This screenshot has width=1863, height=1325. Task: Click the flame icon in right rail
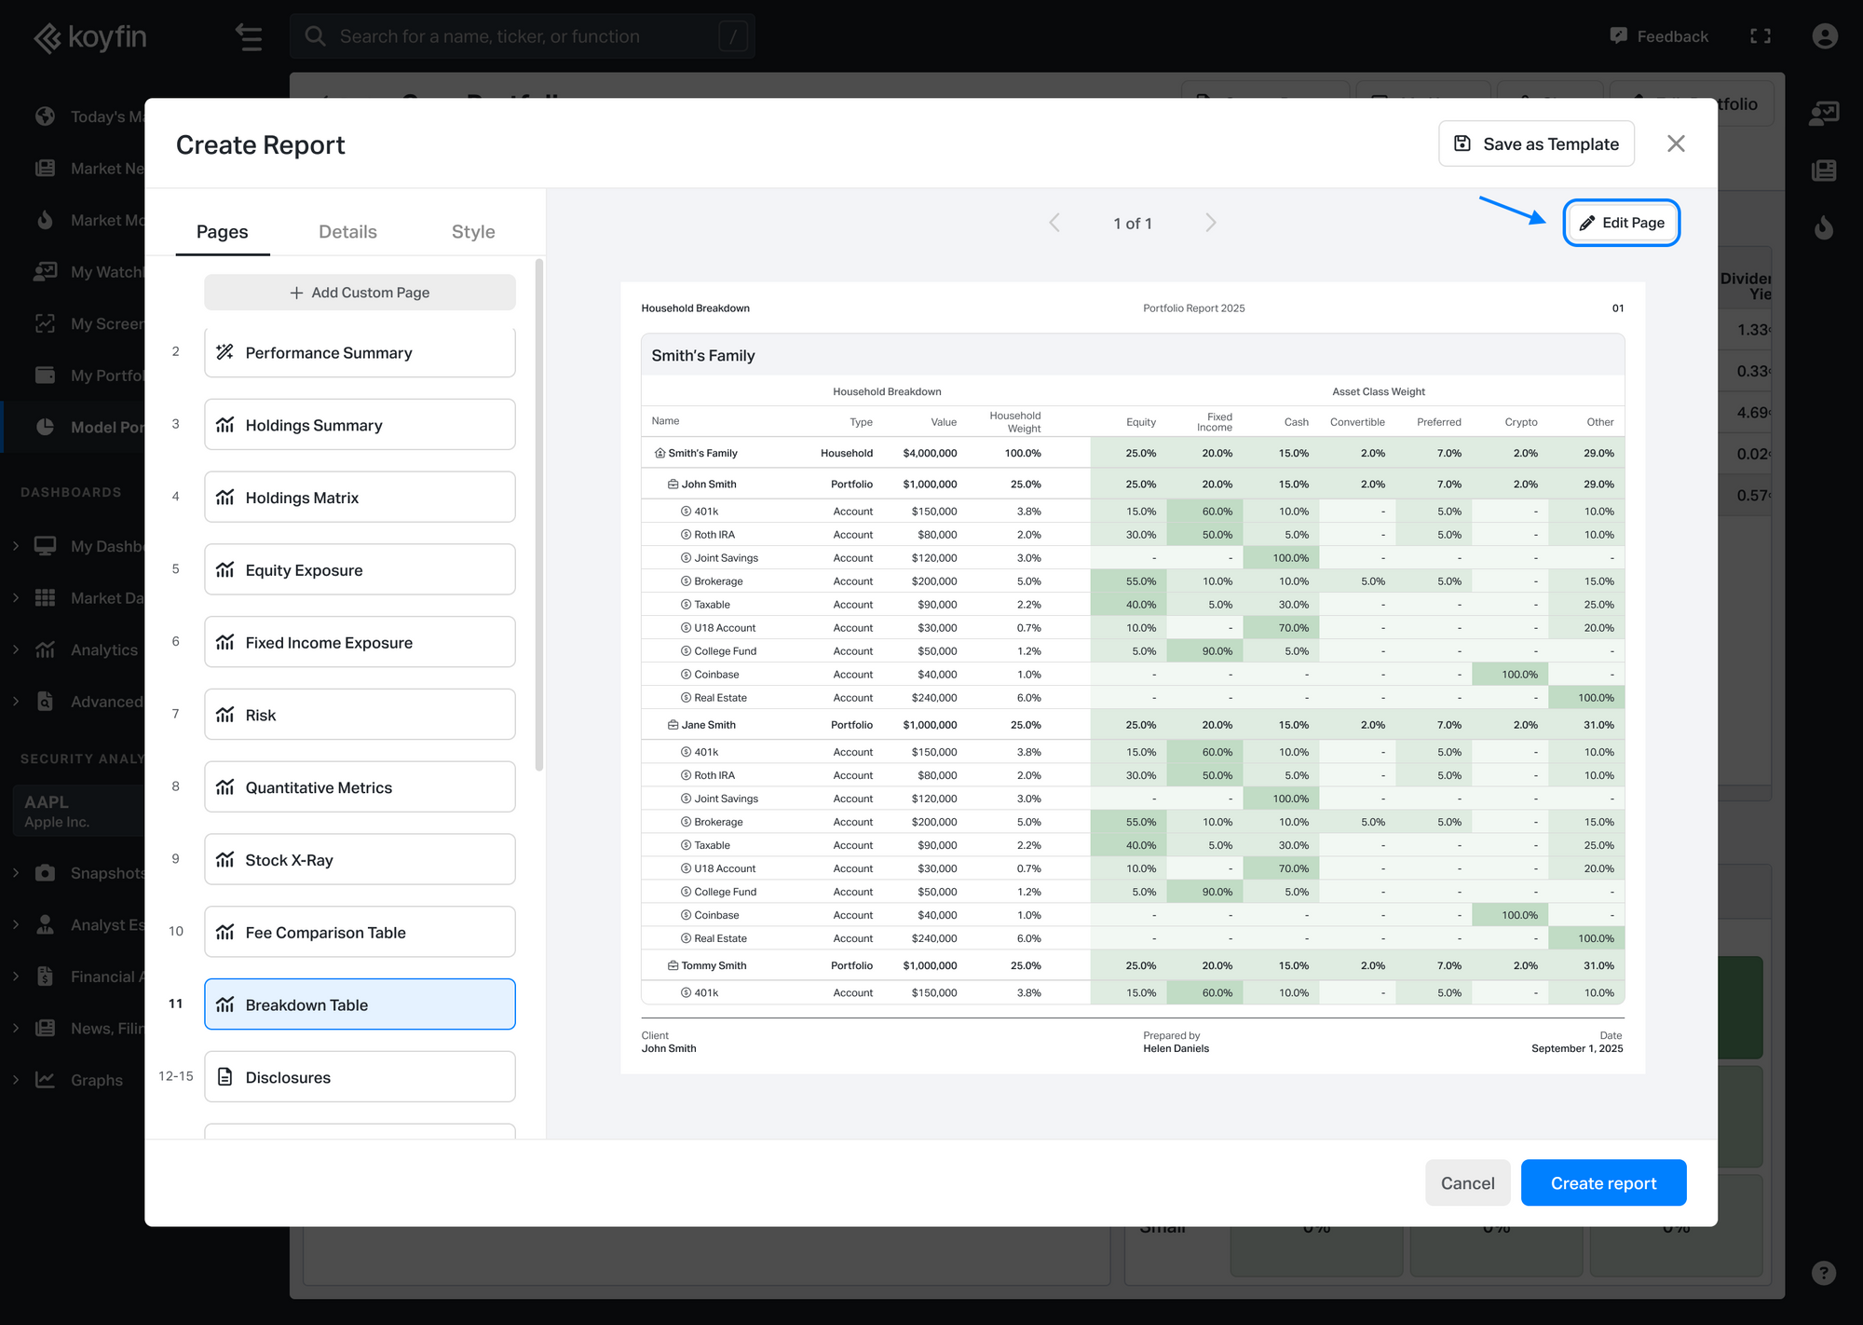1824,227
